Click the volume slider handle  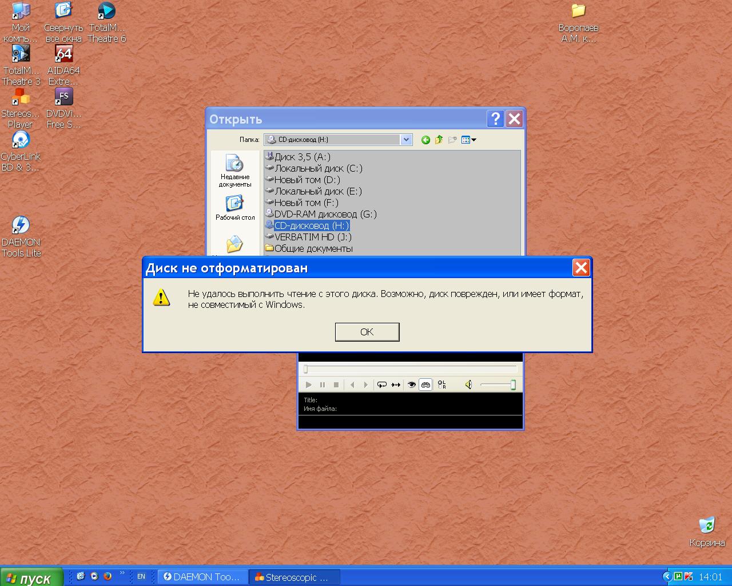pos(513,385)
